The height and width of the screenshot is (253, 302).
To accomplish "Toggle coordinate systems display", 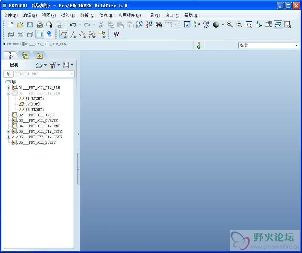I will click(92, 34).
